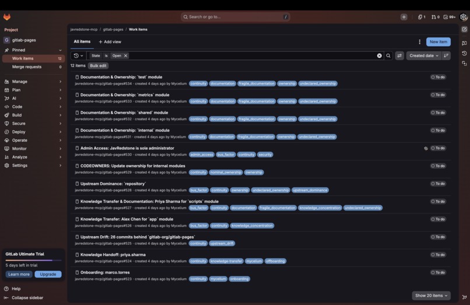Expand the Secure sidebar section

coord(33,123)
